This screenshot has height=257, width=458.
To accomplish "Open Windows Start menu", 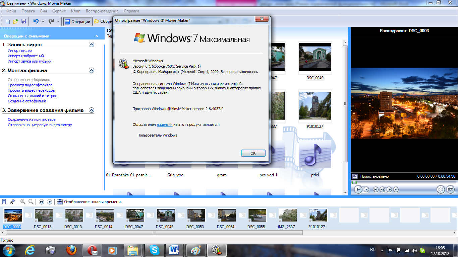I will 9,250.
